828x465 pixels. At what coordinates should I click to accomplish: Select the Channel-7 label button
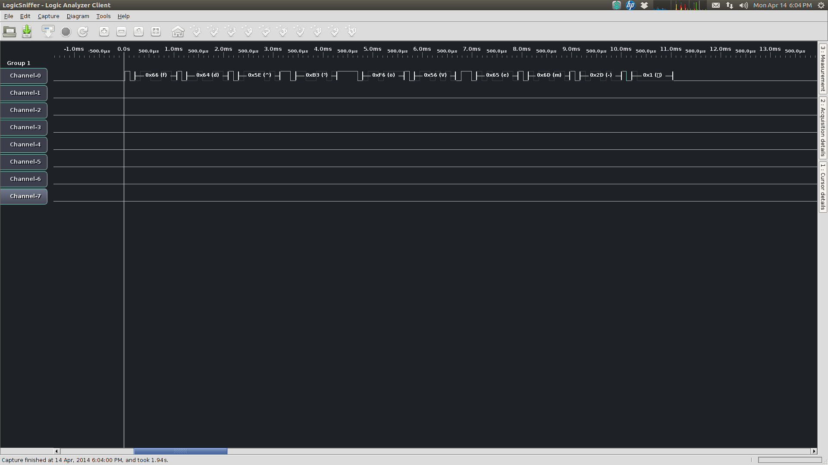point(25,196)
